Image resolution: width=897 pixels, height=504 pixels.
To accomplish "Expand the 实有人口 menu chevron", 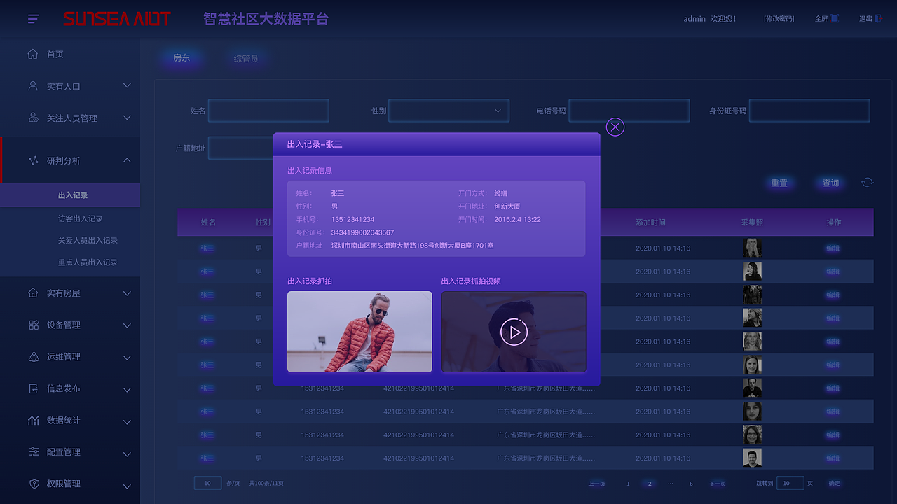I will coord(127,85).
